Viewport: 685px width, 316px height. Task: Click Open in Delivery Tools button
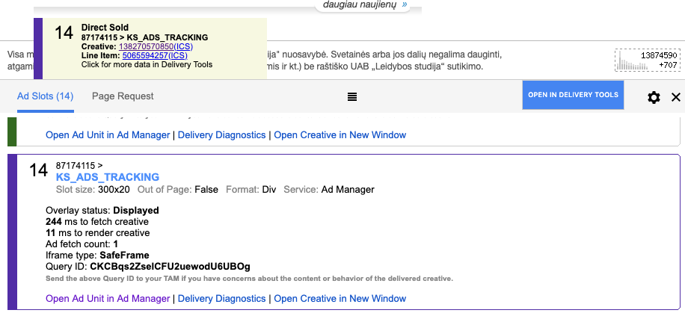pos(573,95)
